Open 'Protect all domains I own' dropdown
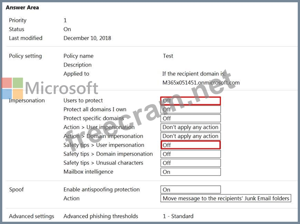Viewport: 300px width, 224px height. (x=190, y=110)
